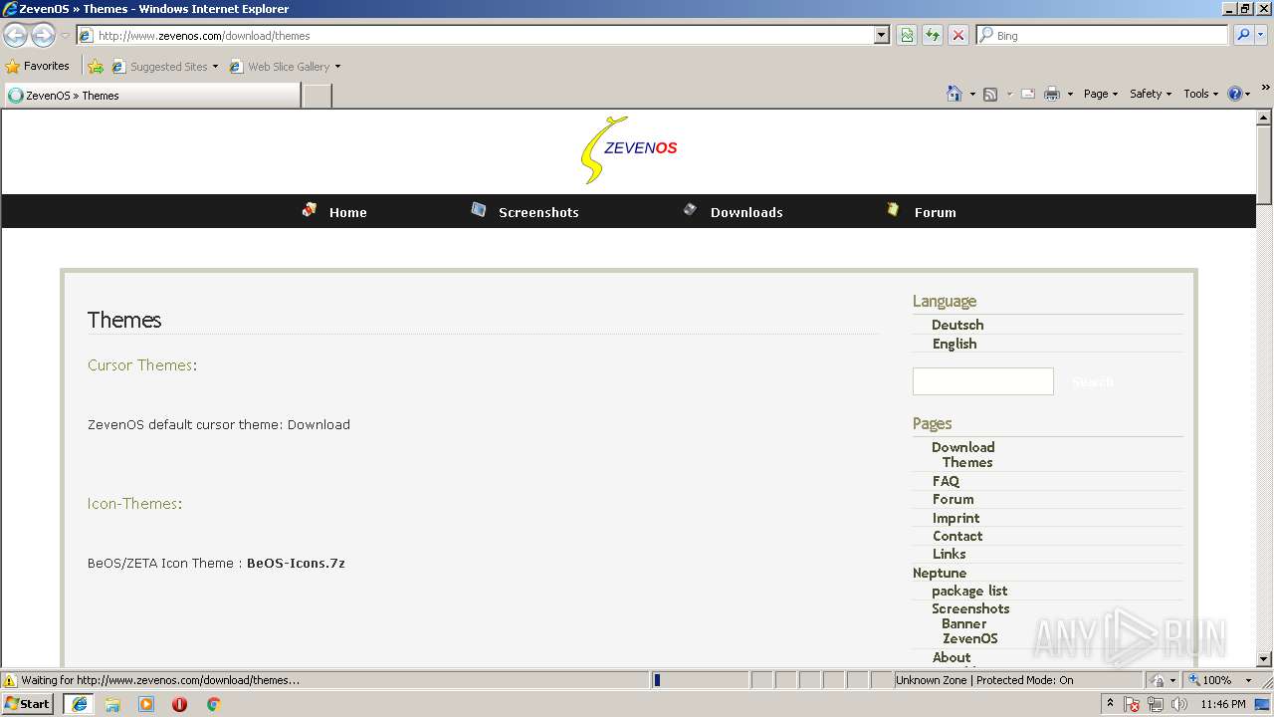The height and width of the screenshot is (717, 1274).
Task: Click the warning icon in status bar
Action: [x=10, y=680]
